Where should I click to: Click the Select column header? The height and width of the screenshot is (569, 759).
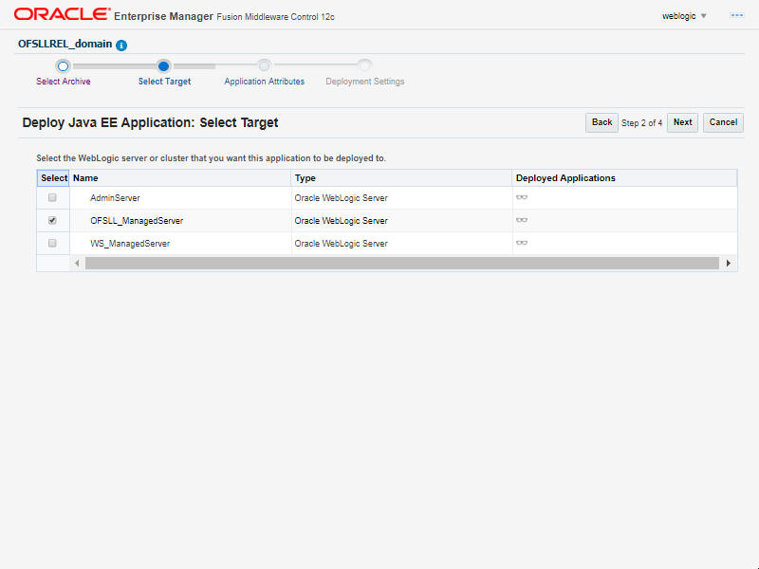[53, 178]
